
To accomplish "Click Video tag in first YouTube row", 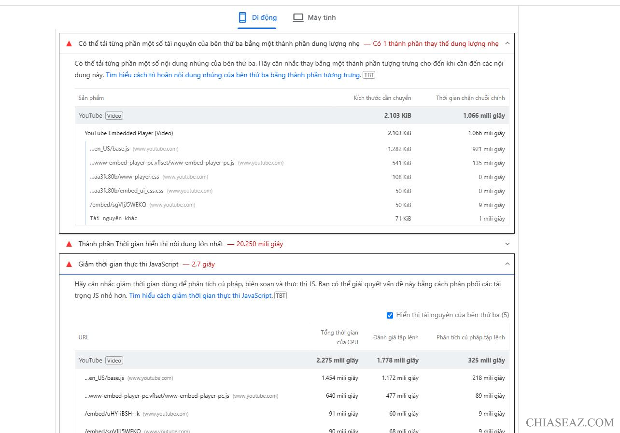I will tap(114, 116).
